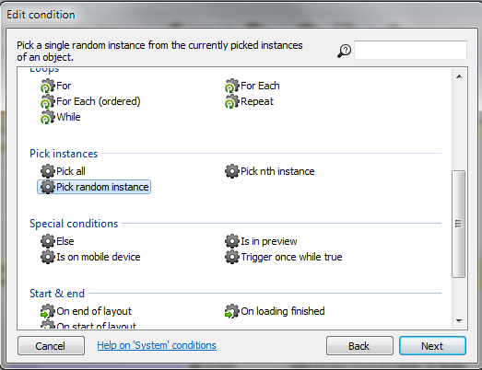The width and height of the screenshot is (482, 370).
Task: Click the Is in preview icon
Action: [231, 241]
